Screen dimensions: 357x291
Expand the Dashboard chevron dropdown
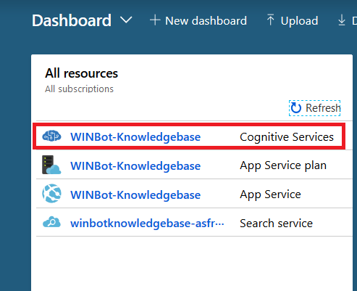coord(126,20)
